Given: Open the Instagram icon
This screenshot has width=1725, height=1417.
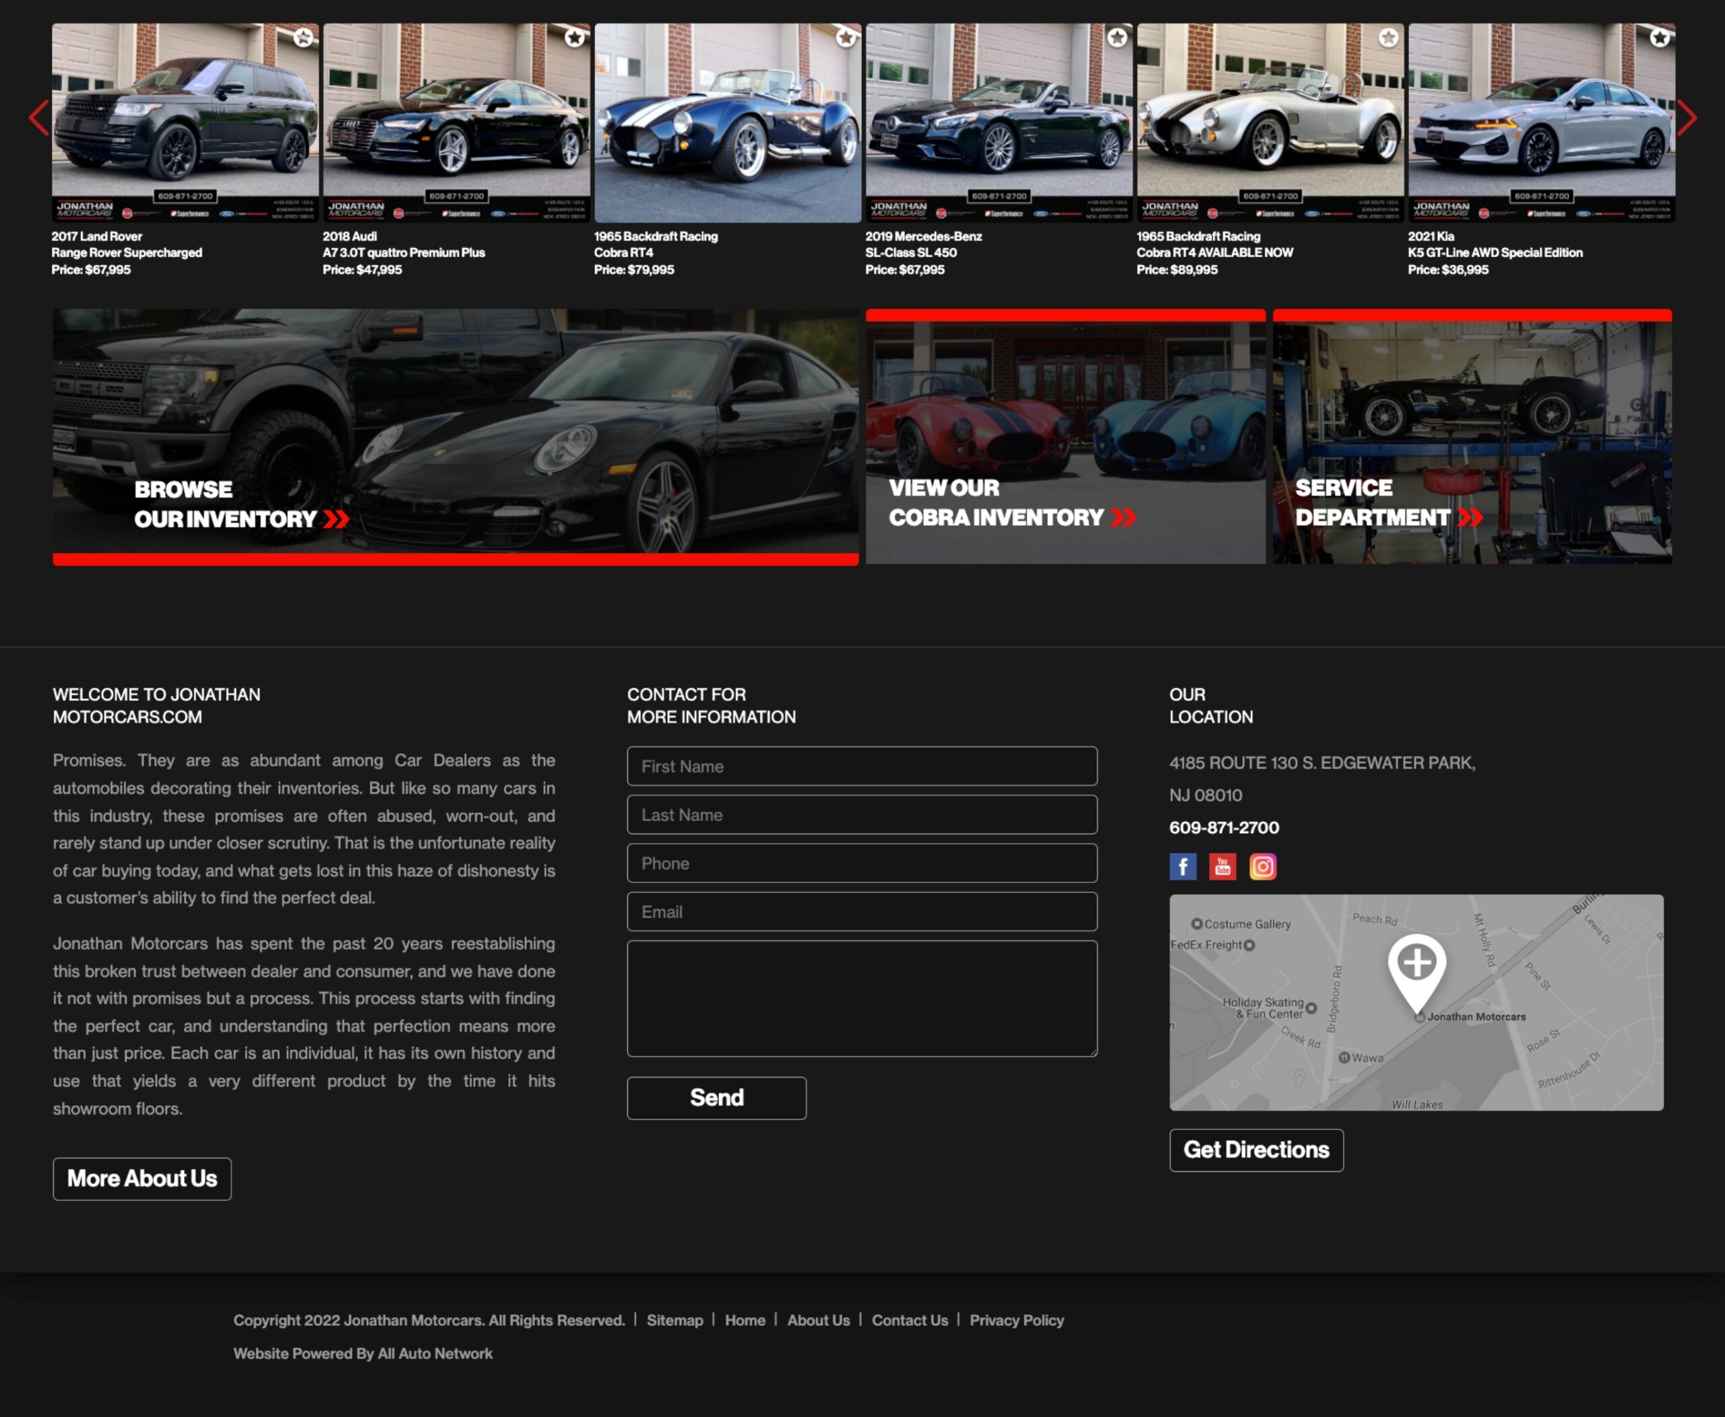Looking at the screenshot, I should [1263, 867].
